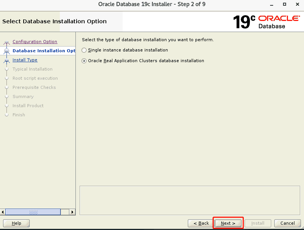Cancel the Oracle installation
The width and height of the screenshot is (304, 230).
click(288, 223)
